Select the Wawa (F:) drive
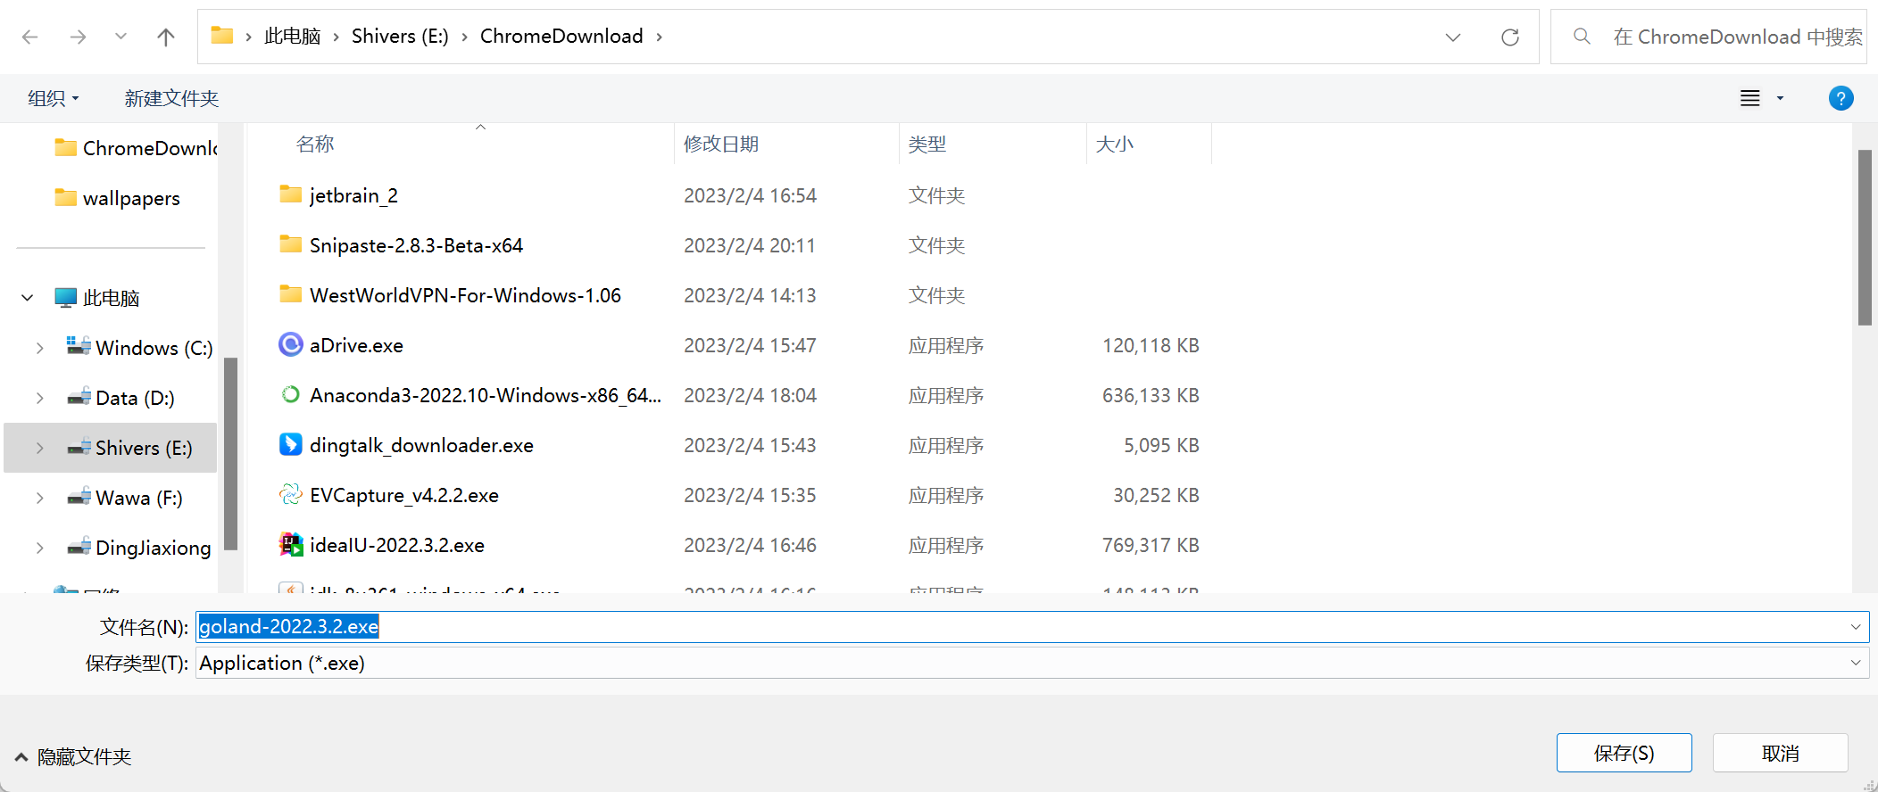Viewport: 1878px width, 792px height. 125,498
